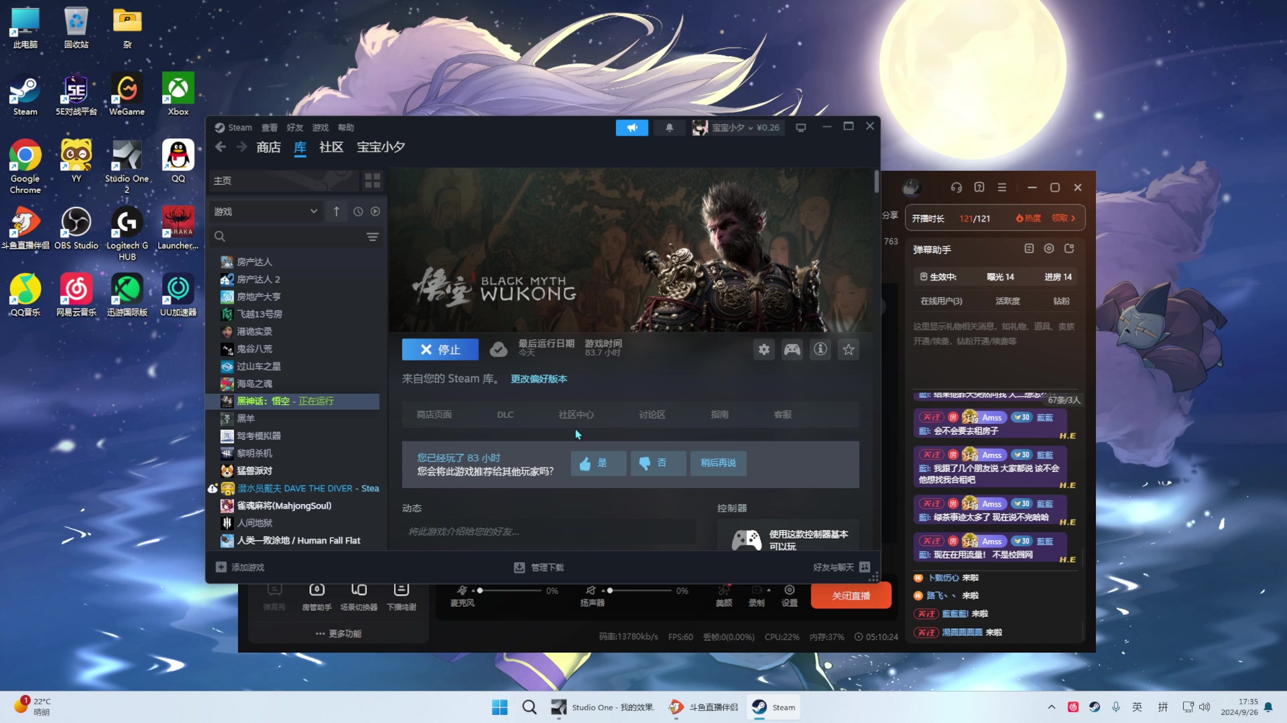
Task: Open 场景切换器 tool in Douyu companion
Action: click(359, 596)
